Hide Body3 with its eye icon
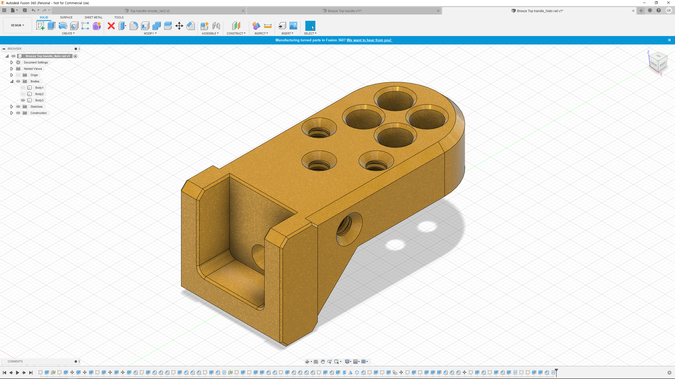This screenshot has height=379, width=675. (23, 100)
